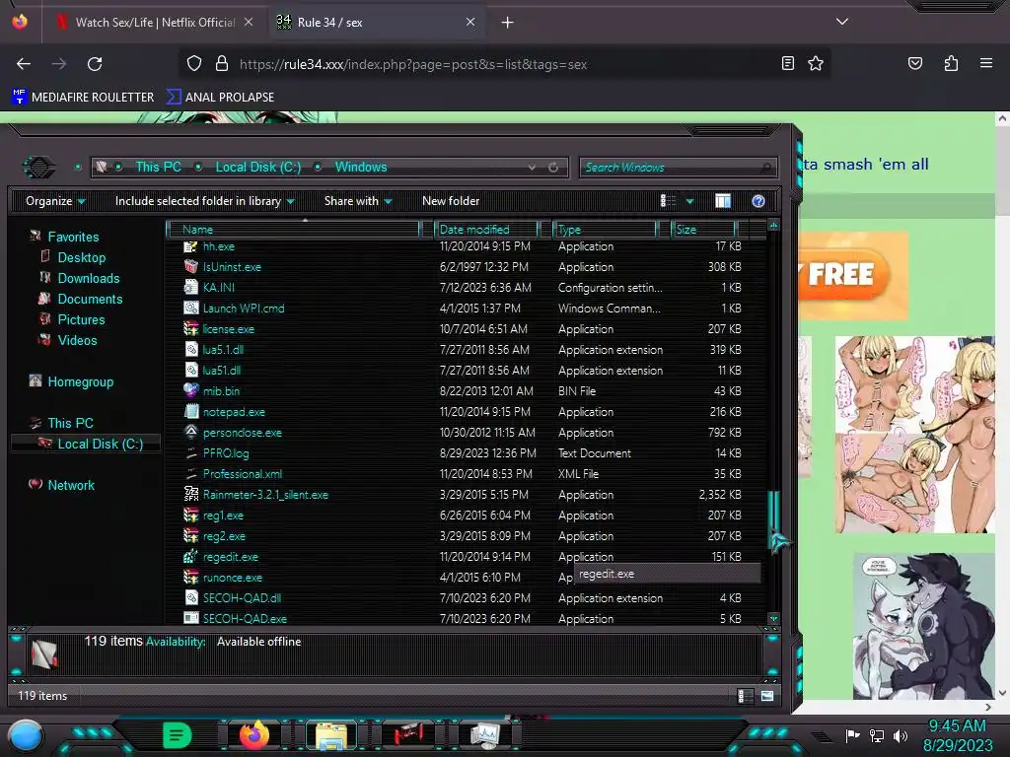Image resolution: width=1010 pixels, height=757 pixels.
Task: Open Downloads in the navigation pane
Action: (x=88, y=278)
